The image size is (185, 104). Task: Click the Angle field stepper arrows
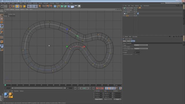coord(140,53)
